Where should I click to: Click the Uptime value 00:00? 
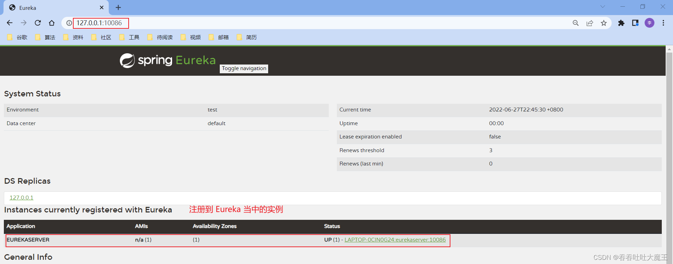(496, 123)
